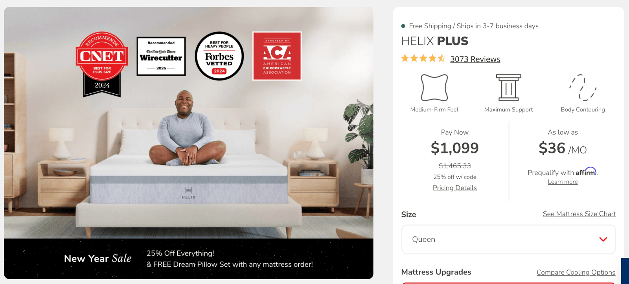Click the Wirecutter Recommended 2024 badge
The height and width of the screenshot is (284, 629).
point(161,56)
